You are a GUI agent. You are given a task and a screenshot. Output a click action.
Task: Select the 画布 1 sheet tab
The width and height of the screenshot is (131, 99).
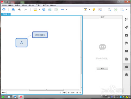pyautogui.click(x=4, y=92)
